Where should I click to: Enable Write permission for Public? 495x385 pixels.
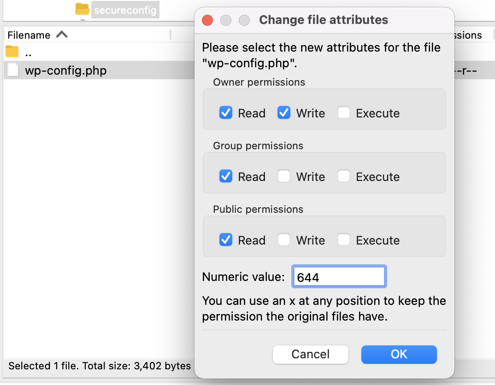click(x=284, y=240)
